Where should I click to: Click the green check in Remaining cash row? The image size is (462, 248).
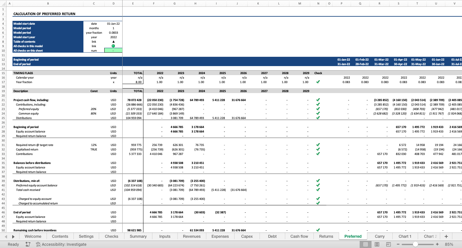click(318, 230)
